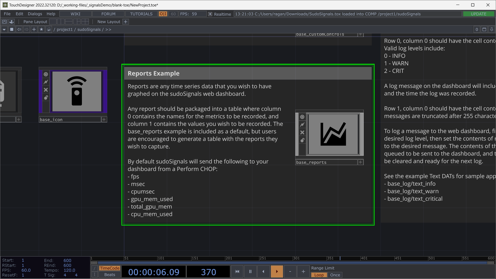Open the FORUM link
This screenshot has width=496, height=279.
click(x=108, y=14)
